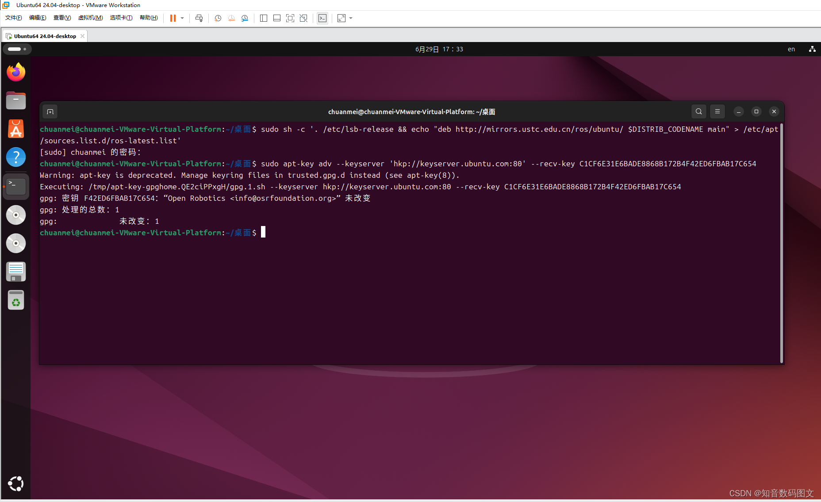The width and height of the screenshot is (821, 502).
Task: Toggle the library panel visibility
Action: (x=264, y=18)
